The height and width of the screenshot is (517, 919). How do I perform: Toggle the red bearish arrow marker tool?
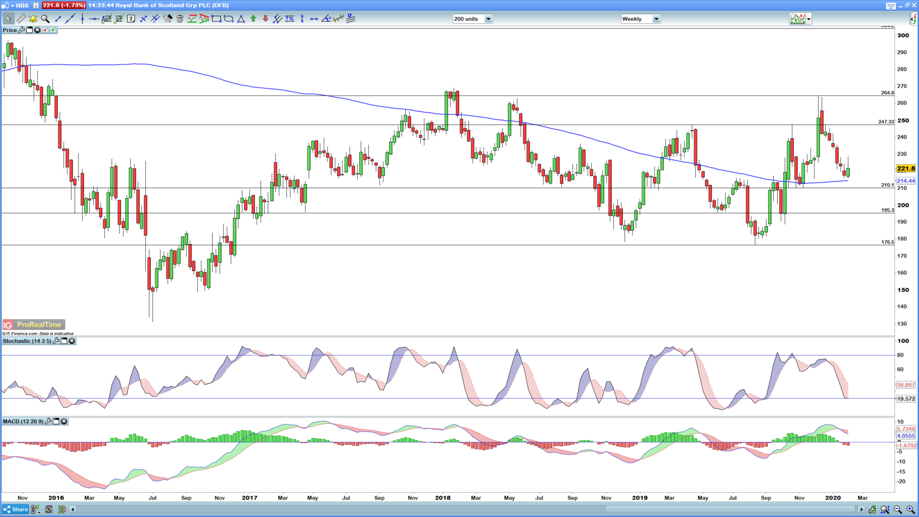(x=266, y=19)
